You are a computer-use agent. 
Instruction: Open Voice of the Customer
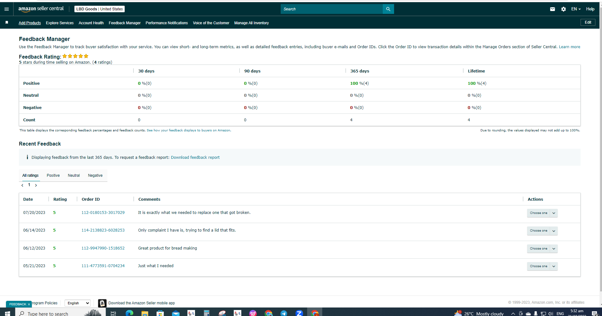[211, 23]
